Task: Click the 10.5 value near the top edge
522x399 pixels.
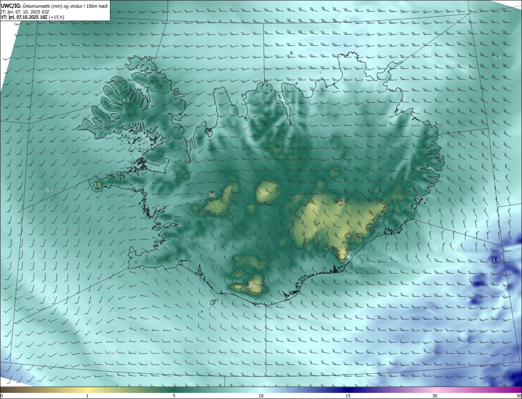Action: pyautogui.click(x=354, y=20)
